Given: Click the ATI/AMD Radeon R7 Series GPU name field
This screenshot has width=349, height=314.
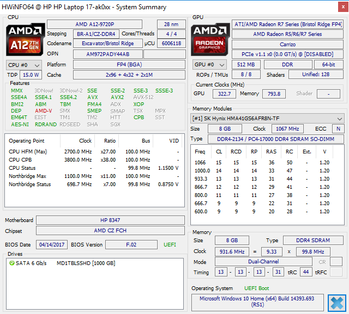Looking at the screenshot, I should 287,24.
